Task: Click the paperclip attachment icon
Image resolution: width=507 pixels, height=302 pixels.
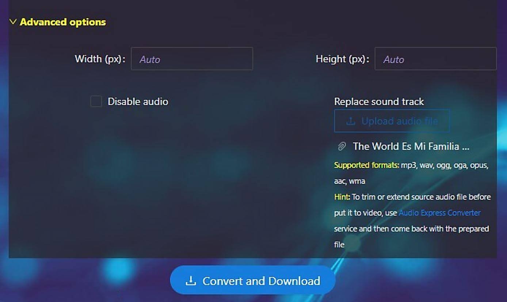Action: 342,147
